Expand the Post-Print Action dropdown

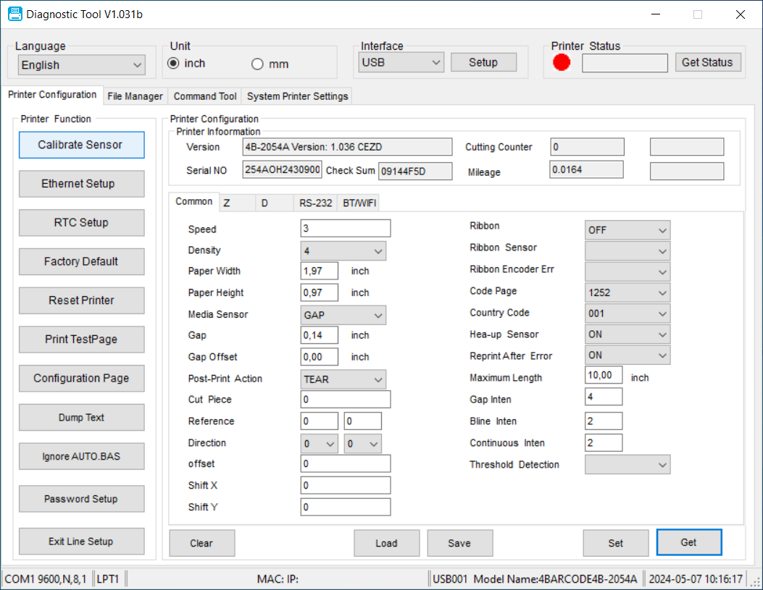point(343,379)
